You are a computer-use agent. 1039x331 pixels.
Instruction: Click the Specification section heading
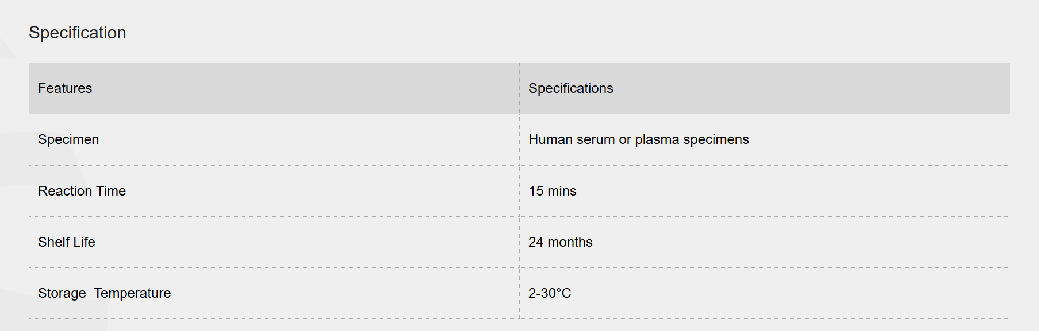[x=78, y=33]
